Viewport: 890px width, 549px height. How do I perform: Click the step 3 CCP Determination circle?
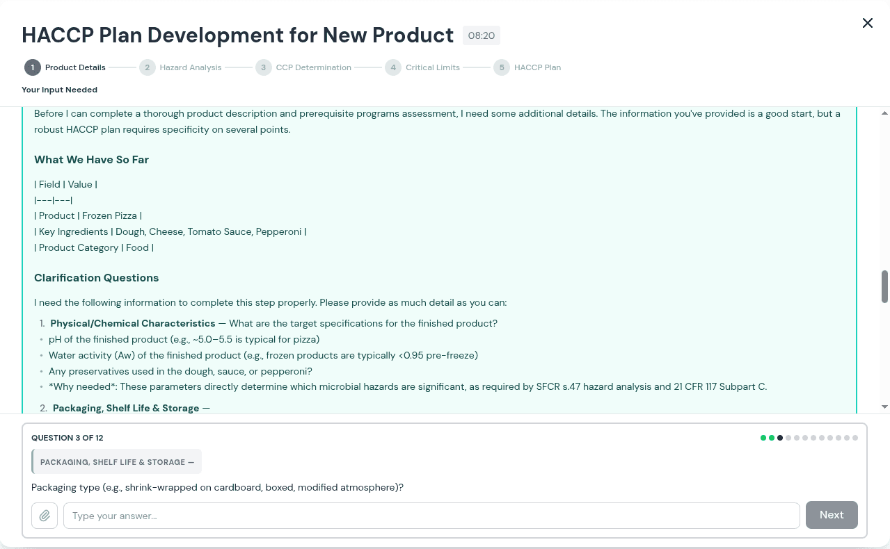click(263, 67)
